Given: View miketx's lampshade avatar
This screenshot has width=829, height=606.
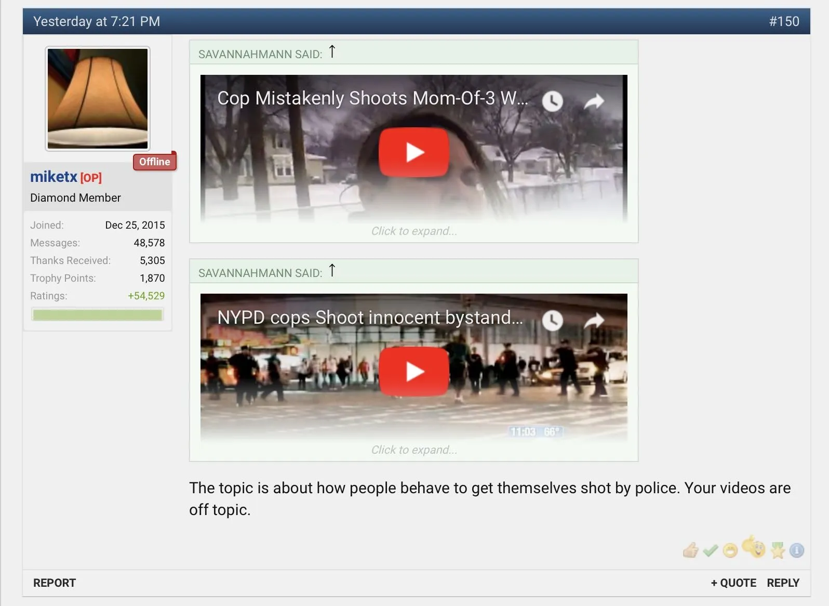Looking at the screenshot, I should [x=98, y=99].
